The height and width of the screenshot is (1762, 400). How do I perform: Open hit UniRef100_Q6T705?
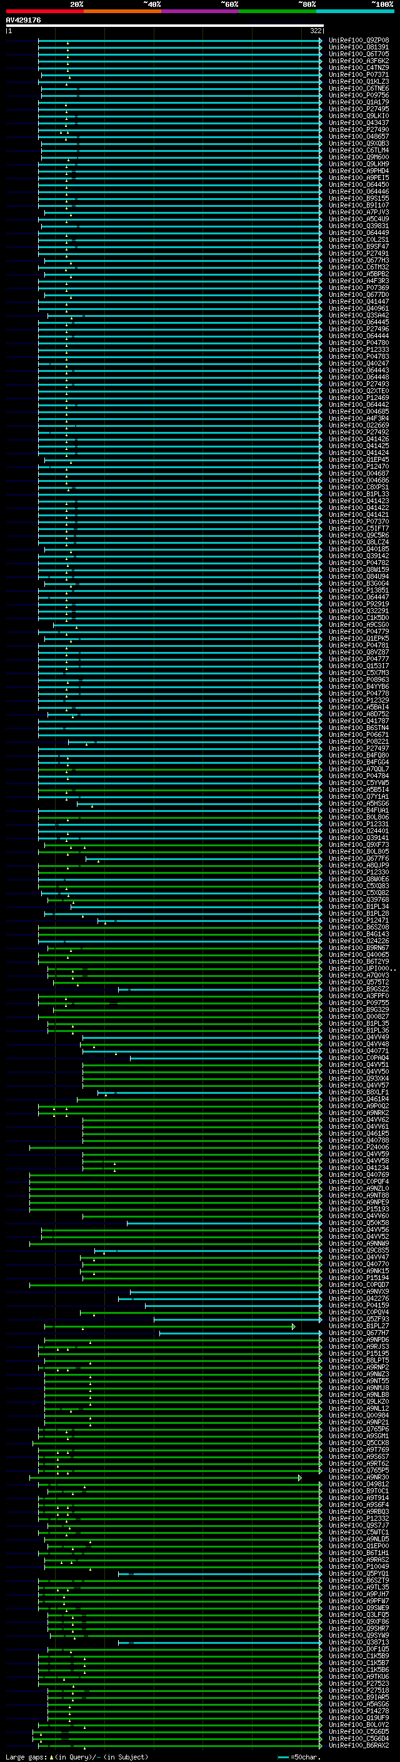point(358,54)
